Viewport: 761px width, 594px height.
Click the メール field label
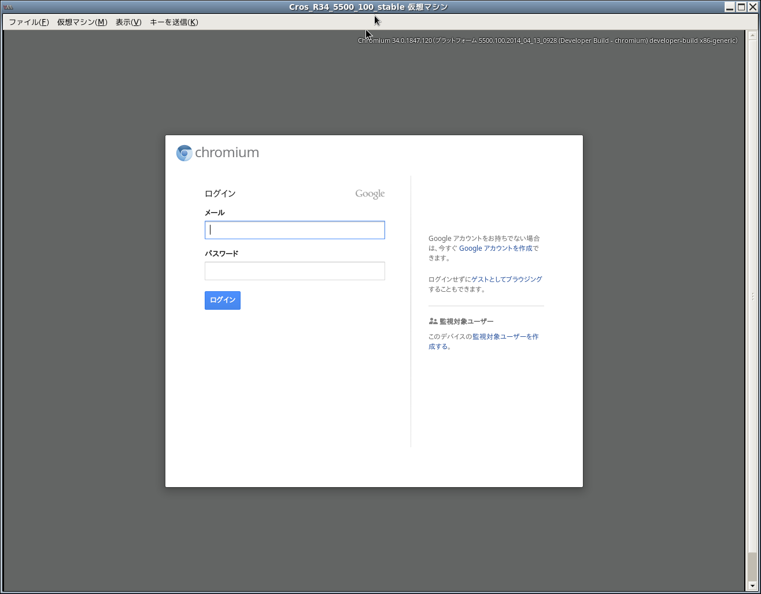[215, 213]
